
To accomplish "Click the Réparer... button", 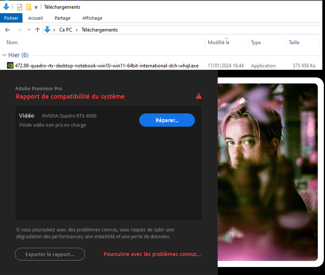I will pos(167,120).
